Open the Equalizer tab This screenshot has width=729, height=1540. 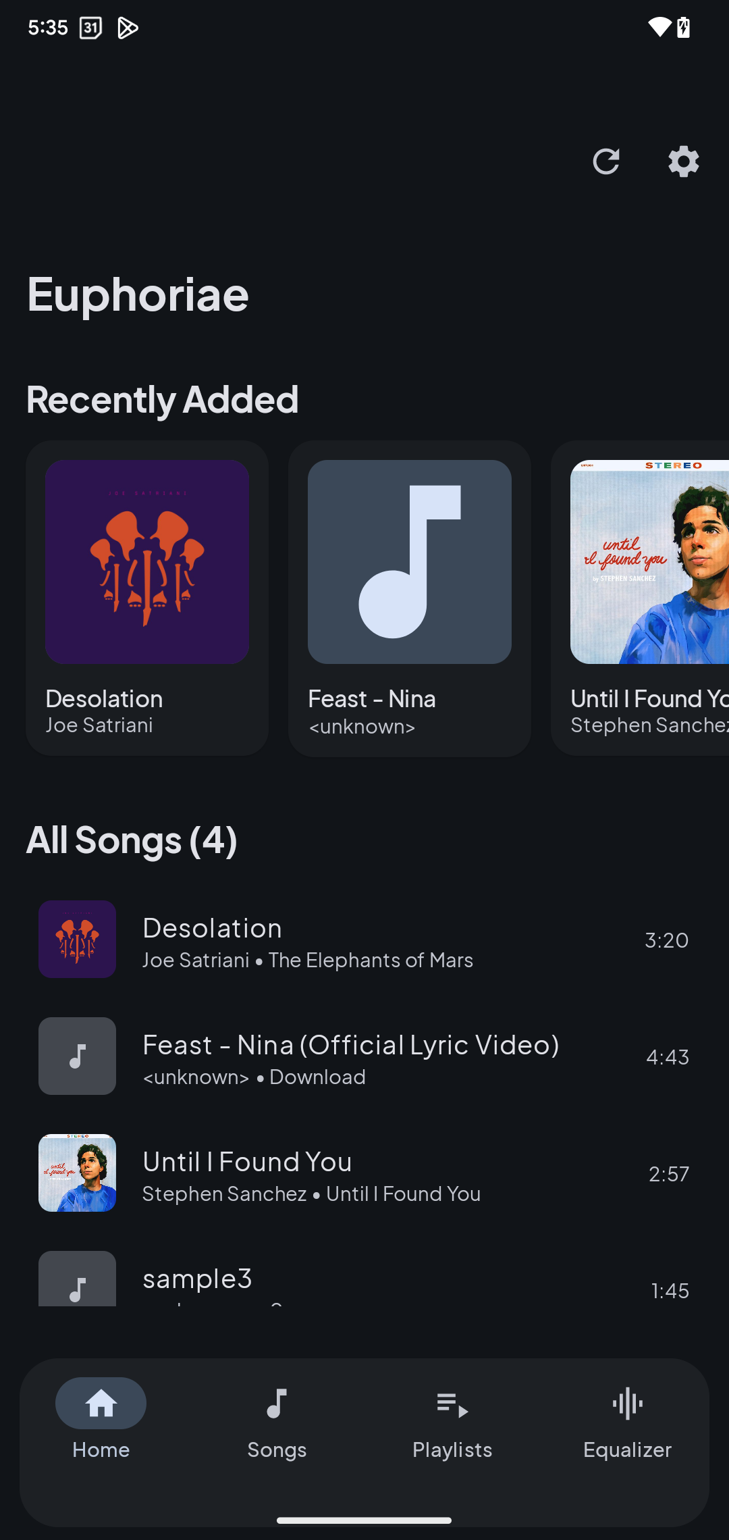627,1418
